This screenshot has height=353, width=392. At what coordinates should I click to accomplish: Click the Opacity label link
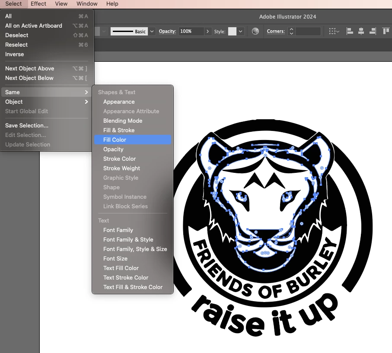pos(168,32)
